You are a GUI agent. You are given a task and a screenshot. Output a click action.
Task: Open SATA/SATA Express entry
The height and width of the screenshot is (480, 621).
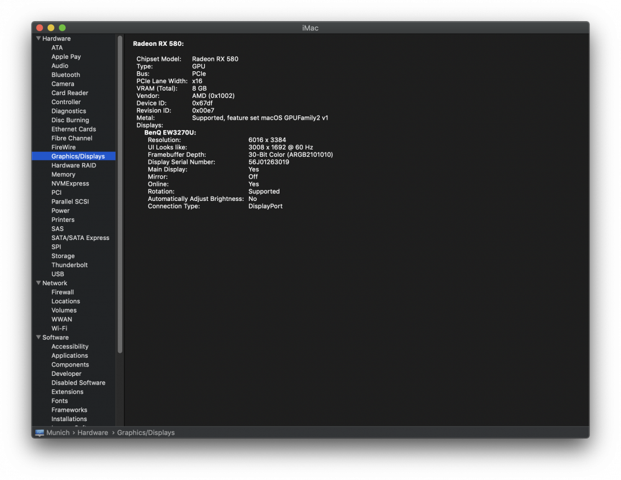click(80, 238)
